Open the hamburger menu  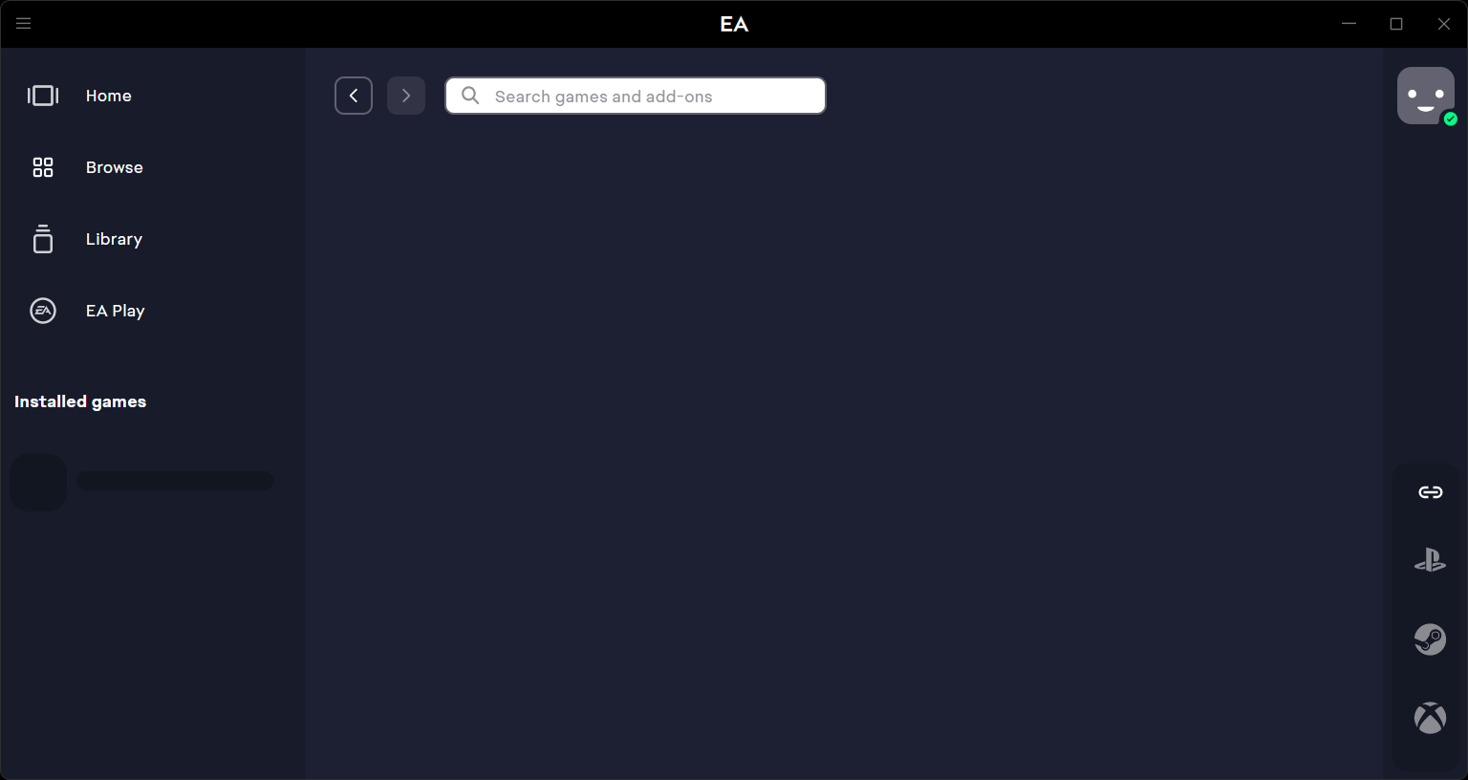tap(23, 23)
